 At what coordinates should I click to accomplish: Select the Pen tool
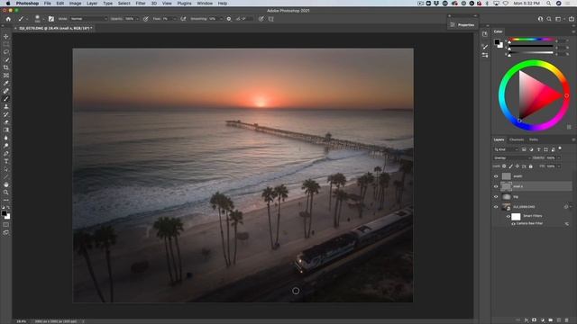tap(6, 153)
